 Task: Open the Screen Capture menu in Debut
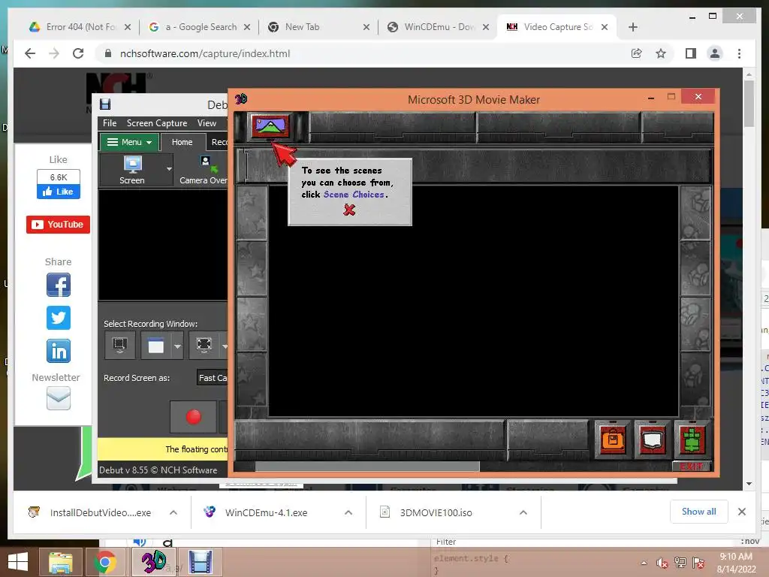(x=157, y=123)
